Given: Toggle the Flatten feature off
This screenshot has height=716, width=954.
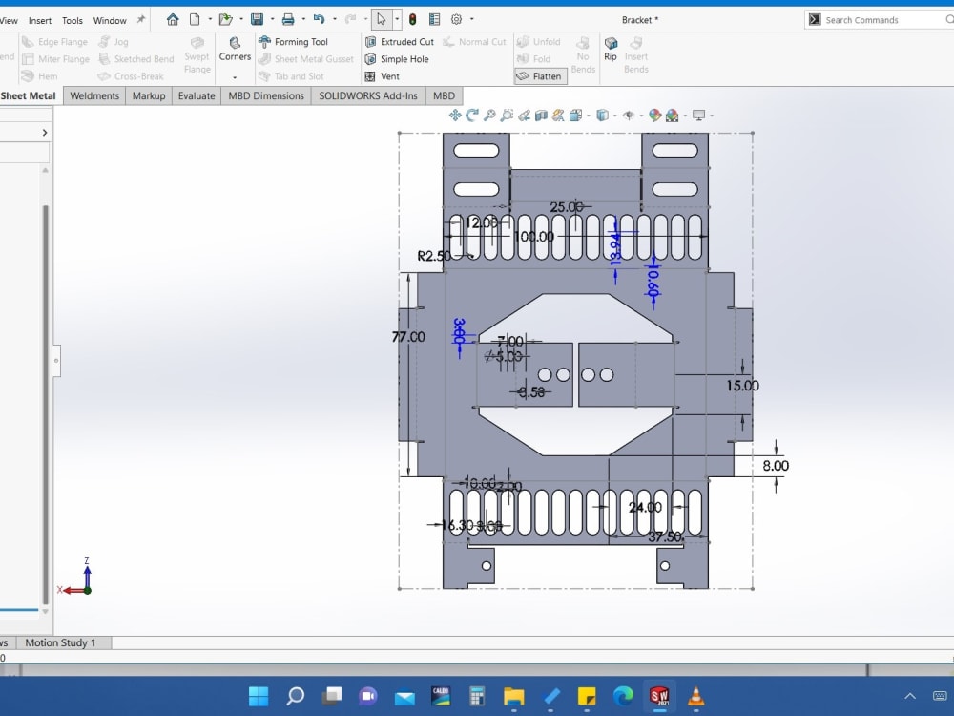Looking at the screenshot, I should (x=540, y=76).
